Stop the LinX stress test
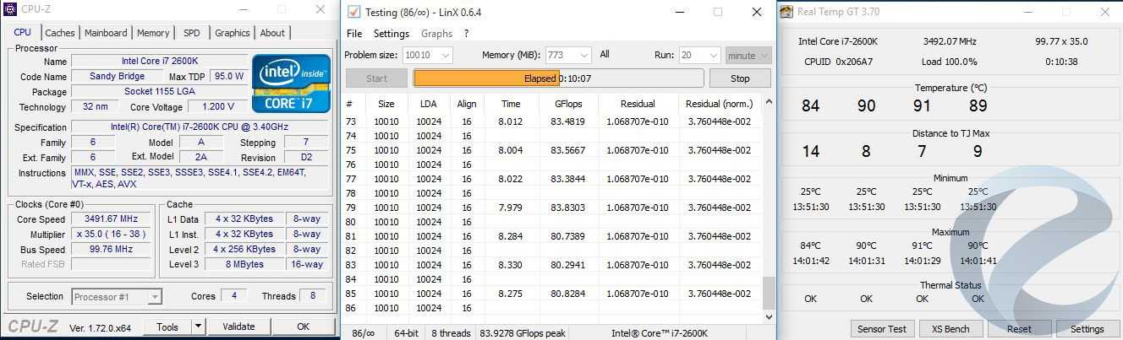The width and height of the screenshot is (1123, 340). (740, 78)
